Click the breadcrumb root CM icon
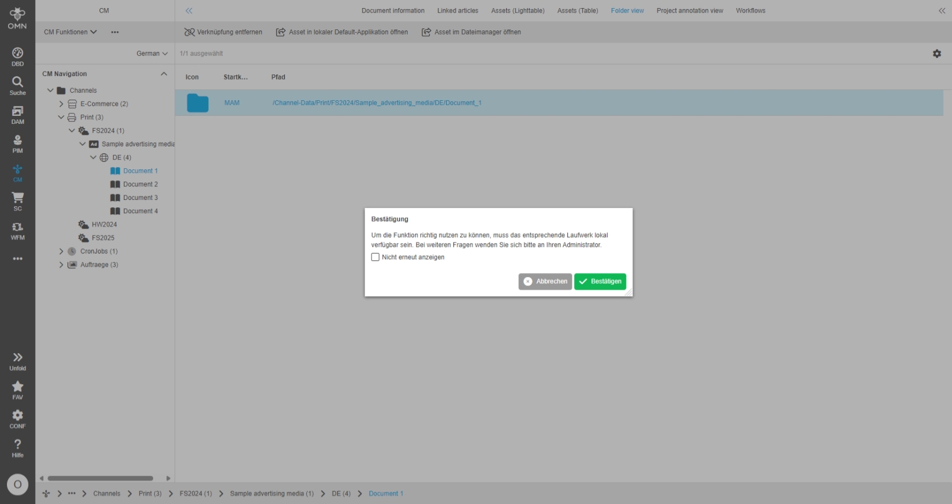 (46, 494)
